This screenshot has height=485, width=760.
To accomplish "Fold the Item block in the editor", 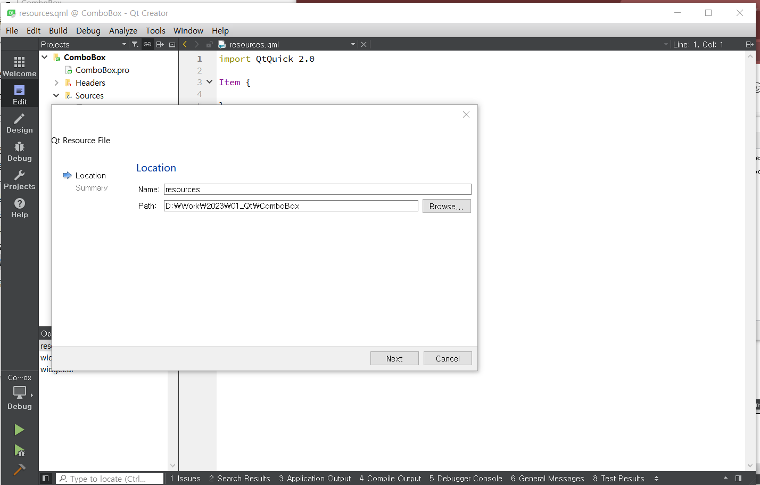I will (x=209, y=82).
